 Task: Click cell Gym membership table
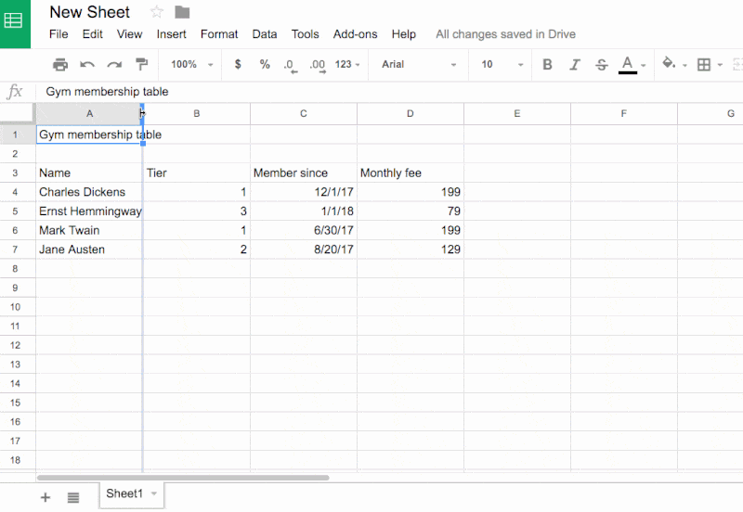pyautogui.click(x=89, y=134)
